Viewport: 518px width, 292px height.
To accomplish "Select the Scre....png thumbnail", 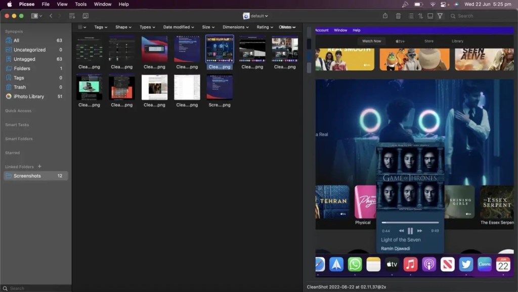I will tap(220, 87).
